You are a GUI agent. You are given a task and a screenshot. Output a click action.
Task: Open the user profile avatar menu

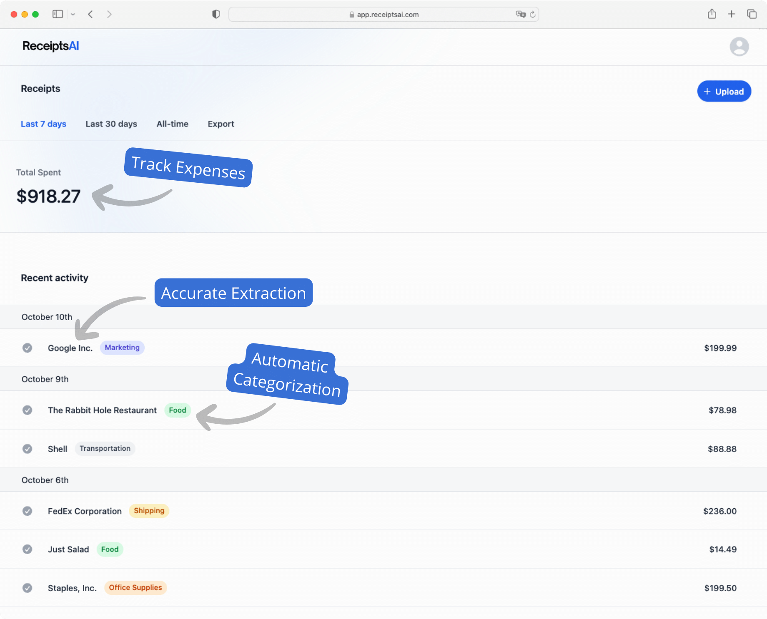(x=739, y=47)
